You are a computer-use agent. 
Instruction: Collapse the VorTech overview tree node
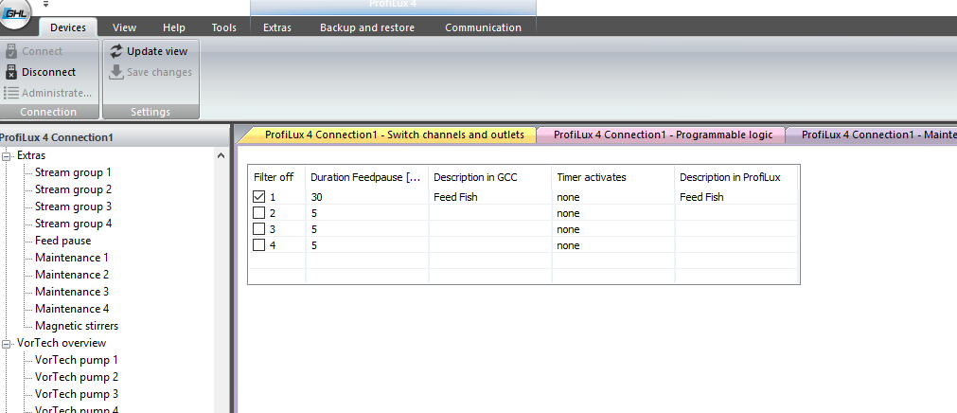click(7, 343)
